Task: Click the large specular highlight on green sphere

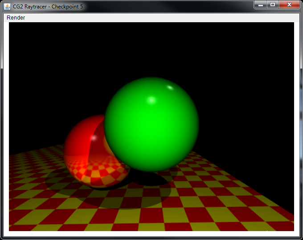Action: pos(151,100)
